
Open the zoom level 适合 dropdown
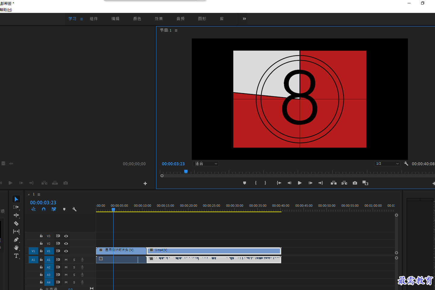(x=206, y=163)
